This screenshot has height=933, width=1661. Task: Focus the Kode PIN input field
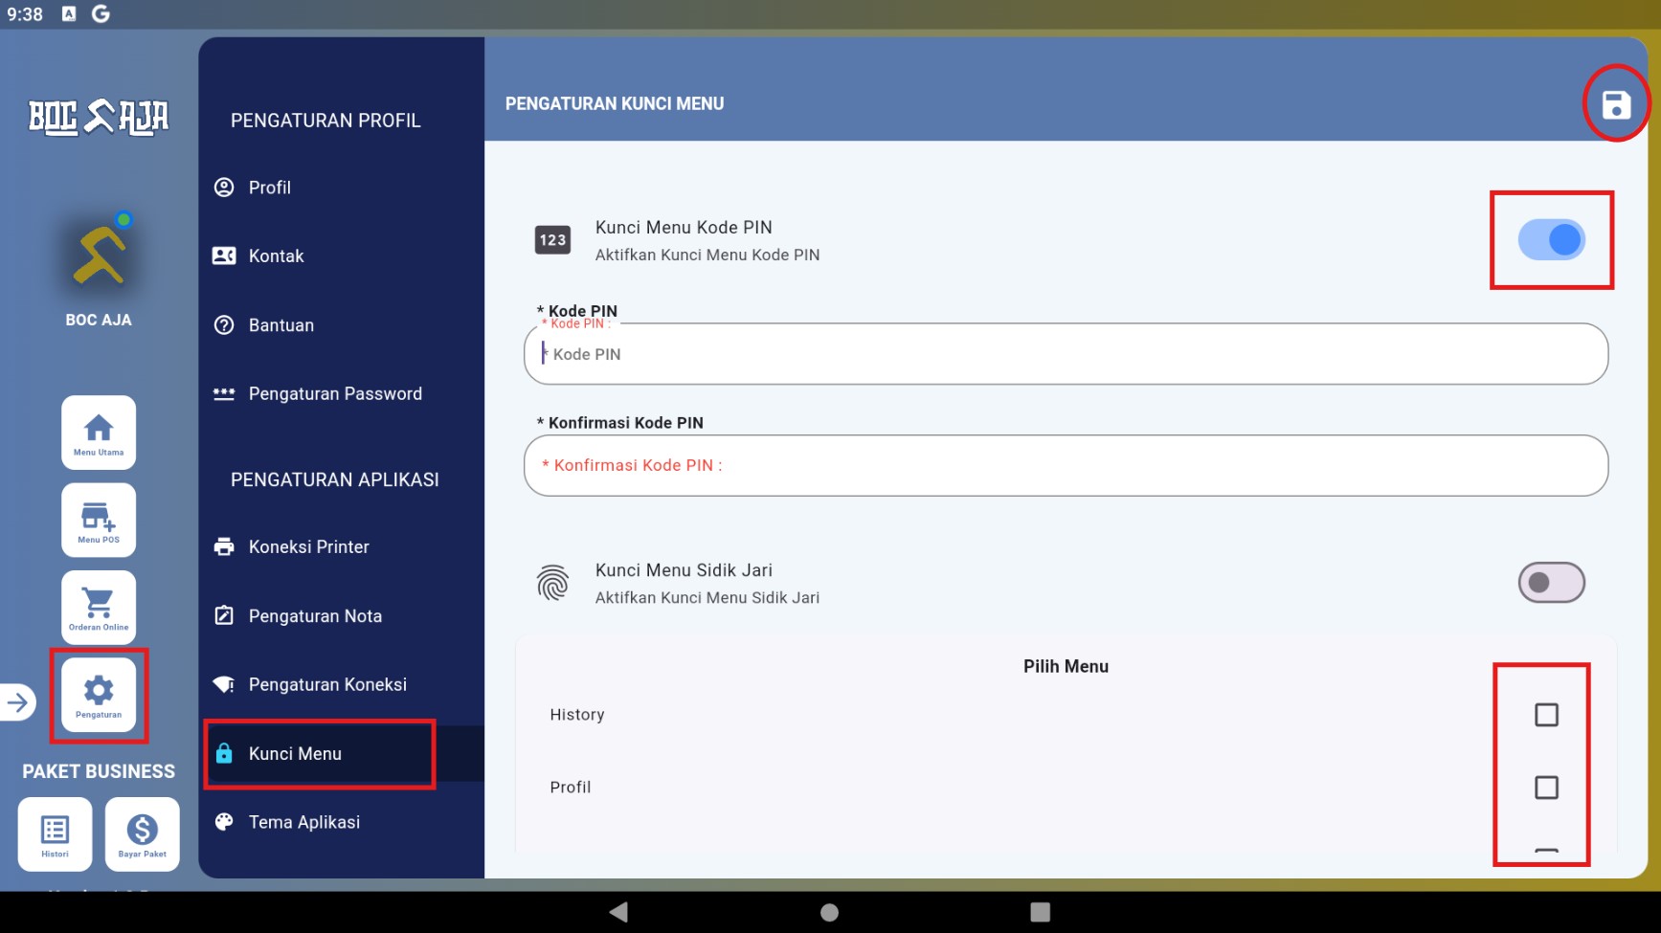[1066, 354]
